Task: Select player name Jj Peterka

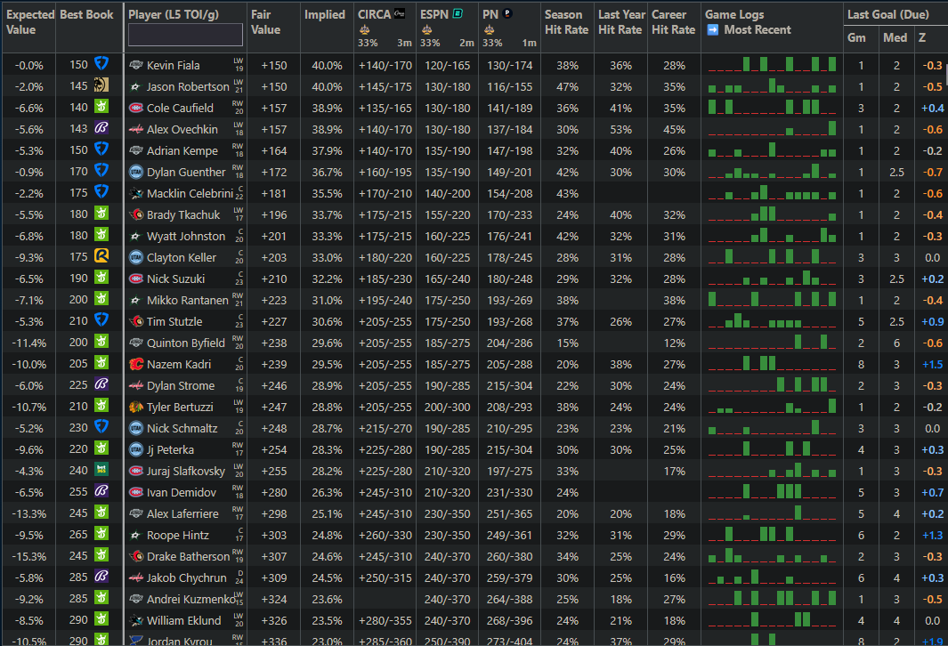Action: pos(170,449)
